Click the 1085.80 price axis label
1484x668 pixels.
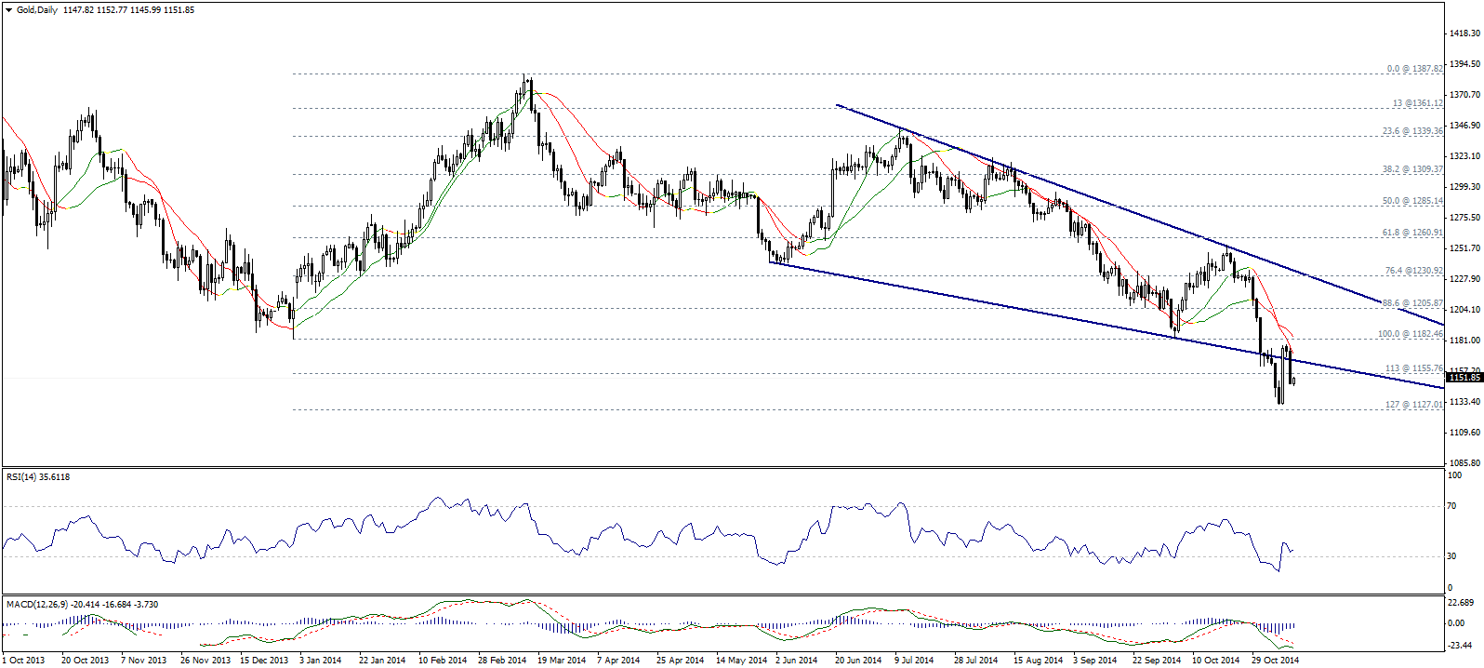[1464, 462]
